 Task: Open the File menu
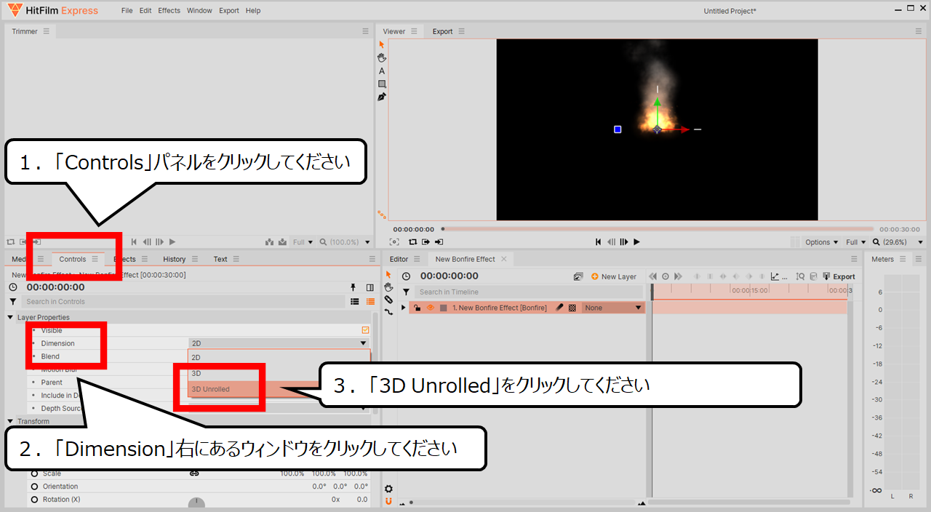[127, 11]
